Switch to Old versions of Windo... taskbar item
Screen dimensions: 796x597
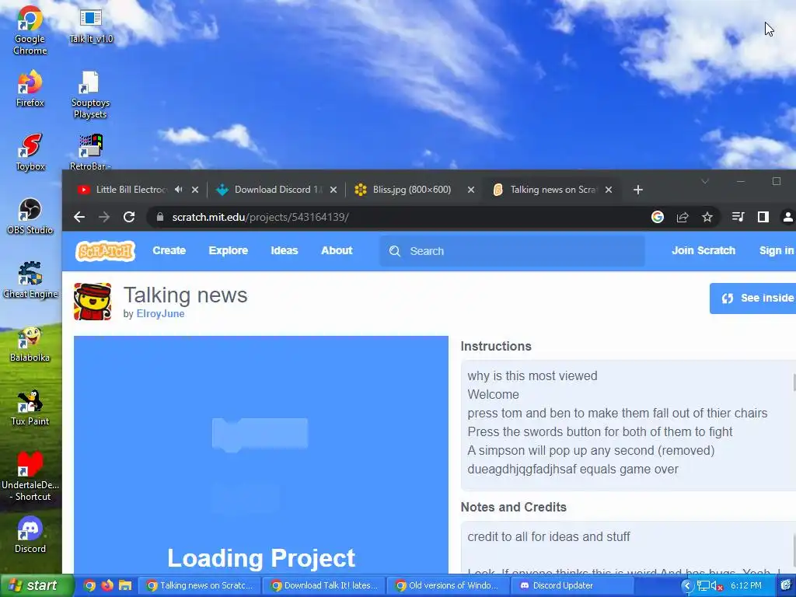tap(449, 585)
